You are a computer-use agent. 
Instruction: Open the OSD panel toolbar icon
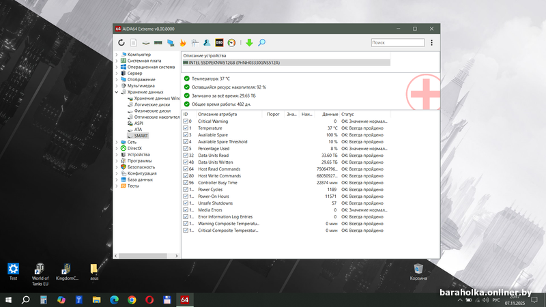(219, 42)
